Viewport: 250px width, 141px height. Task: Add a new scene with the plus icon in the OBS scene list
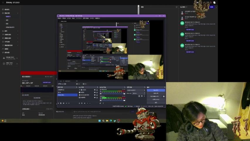click(58, 103)
